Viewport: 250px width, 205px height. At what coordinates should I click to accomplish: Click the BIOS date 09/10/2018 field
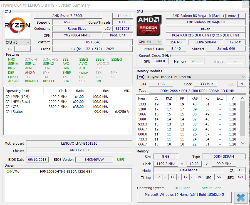point(37,160)
